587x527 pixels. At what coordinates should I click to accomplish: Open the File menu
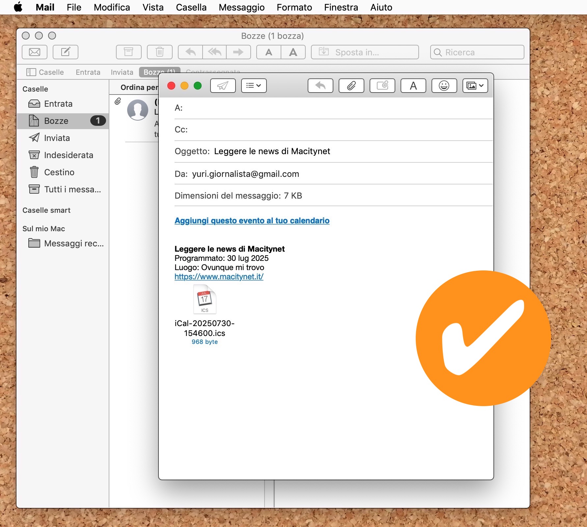[74, 7]
